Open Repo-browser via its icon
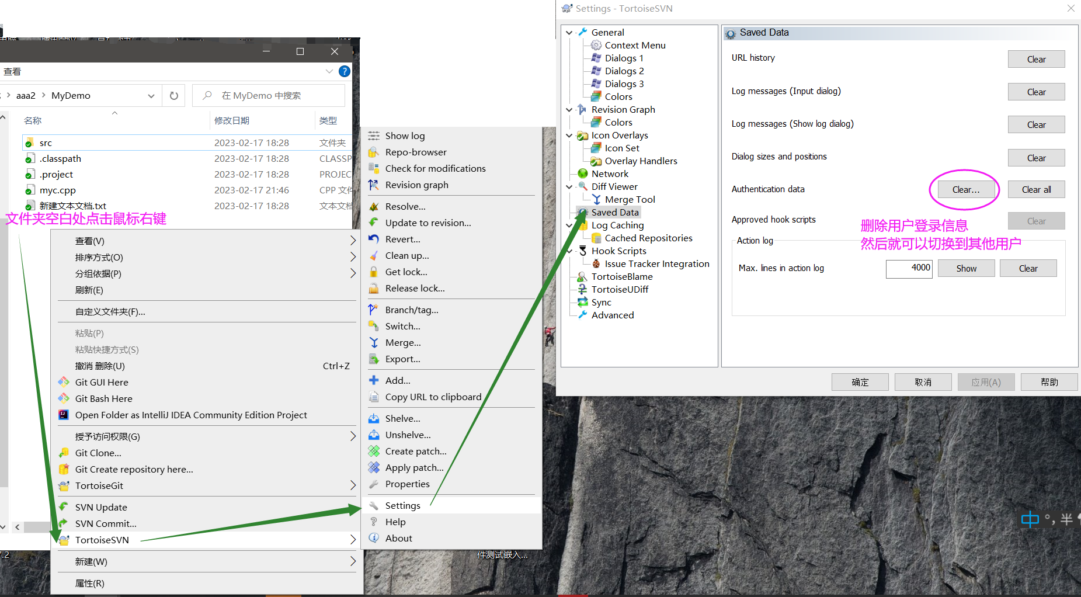Image resolution: width=1081 pixels, height=597 pixels. [x=374, y=152]
